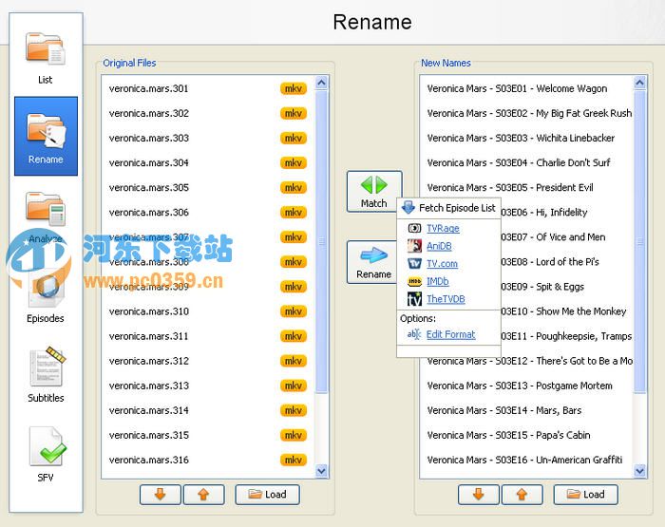Select file veronica.mars.313
665x527 pixels.
[208, 386]
